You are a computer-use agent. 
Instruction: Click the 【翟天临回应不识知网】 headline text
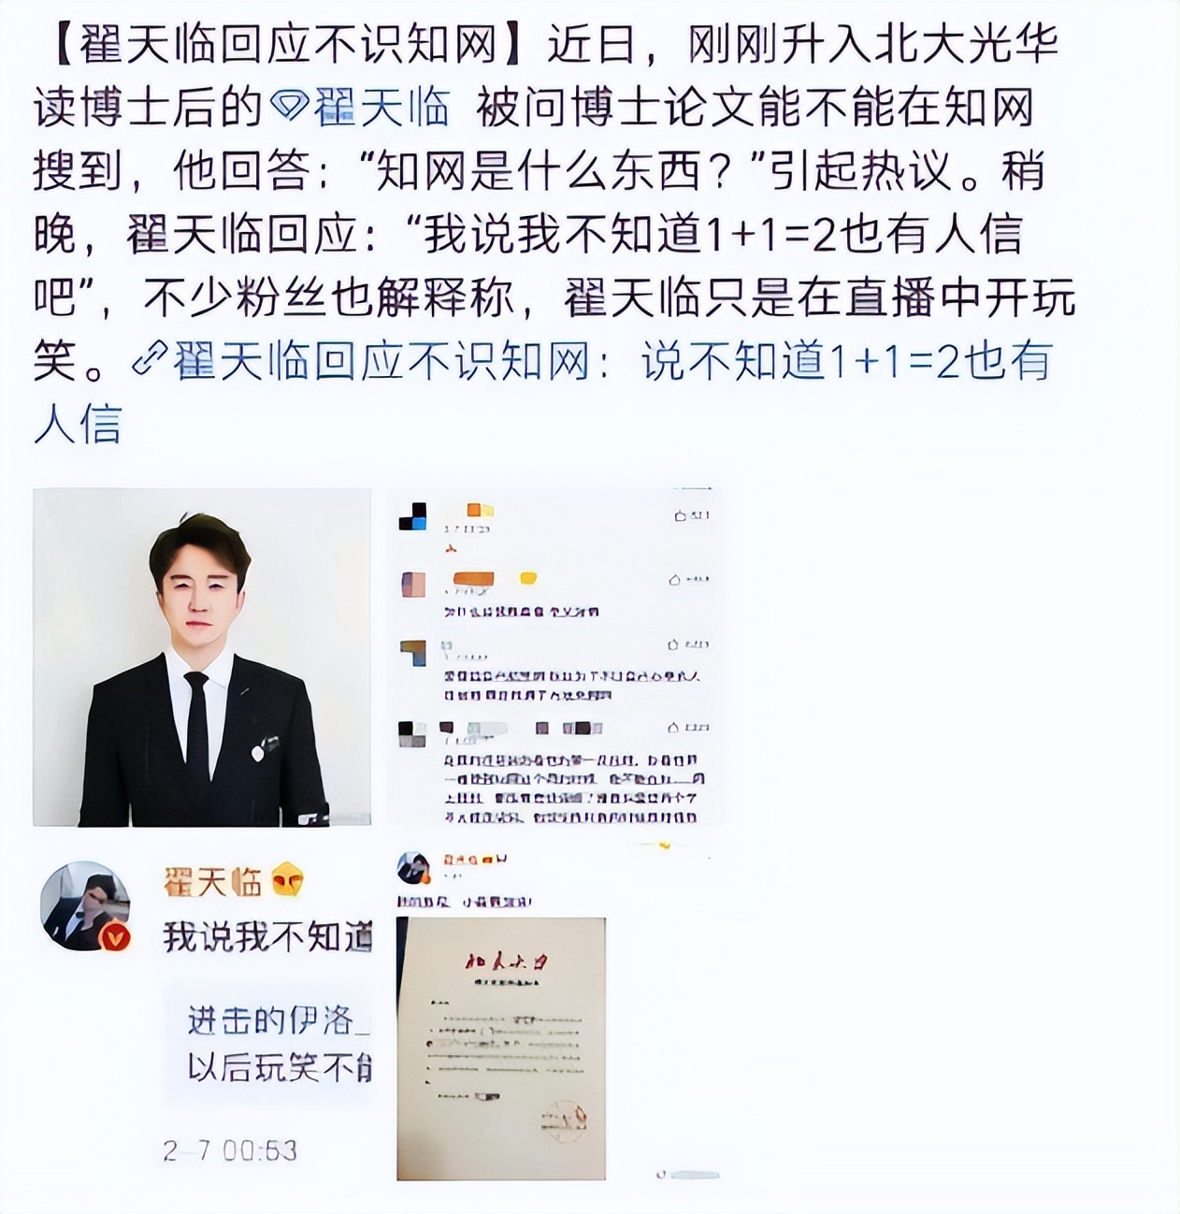click(288, 44)
